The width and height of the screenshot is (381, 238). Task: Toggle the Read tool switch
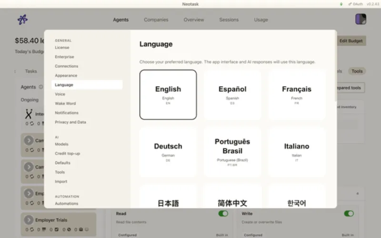click(223, 213)
